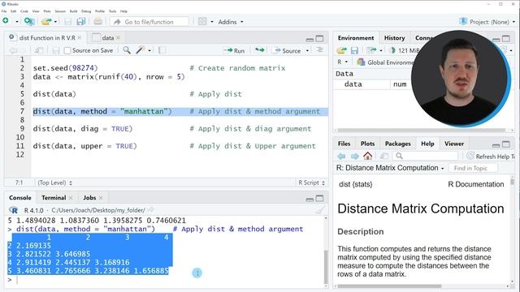520x292 pixels.
Task: Close the Jobs tab
Action: pyautogui.click(x=101, y=198)
